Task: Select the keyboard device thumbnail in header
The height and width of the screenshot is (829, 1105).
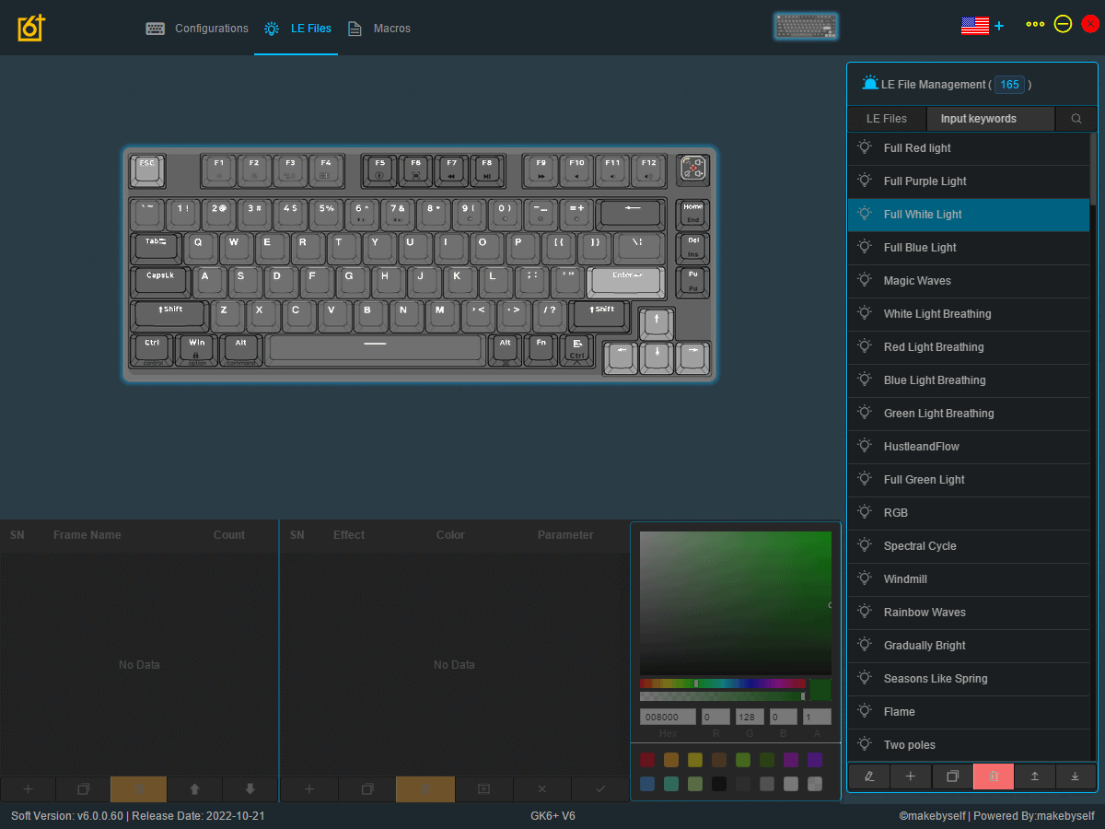Action: tap(807, 27)
